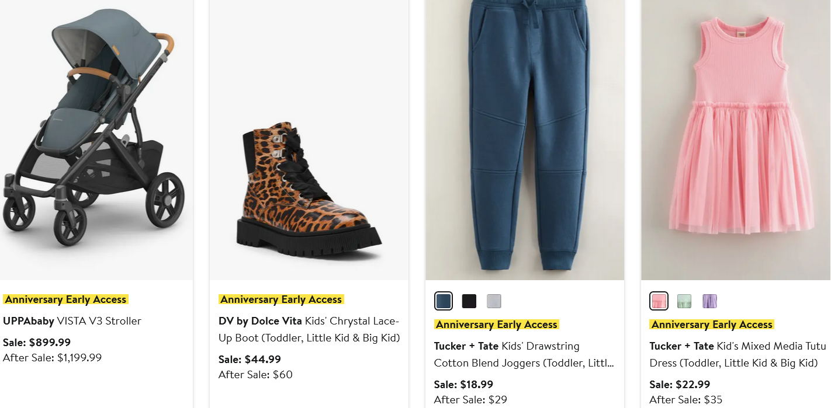Click Anniversary Early Access badge on stroller
Viewport: 831px width, 408px height.
click(x=65, y=299)
